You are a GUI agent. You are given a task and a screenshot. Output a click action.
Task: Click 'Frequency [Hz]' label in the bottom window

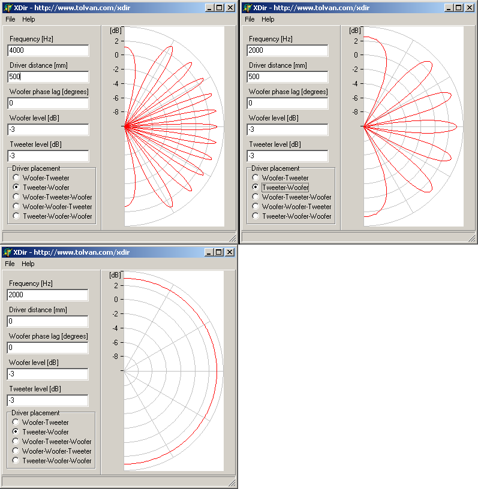click(x=31, y=283)
